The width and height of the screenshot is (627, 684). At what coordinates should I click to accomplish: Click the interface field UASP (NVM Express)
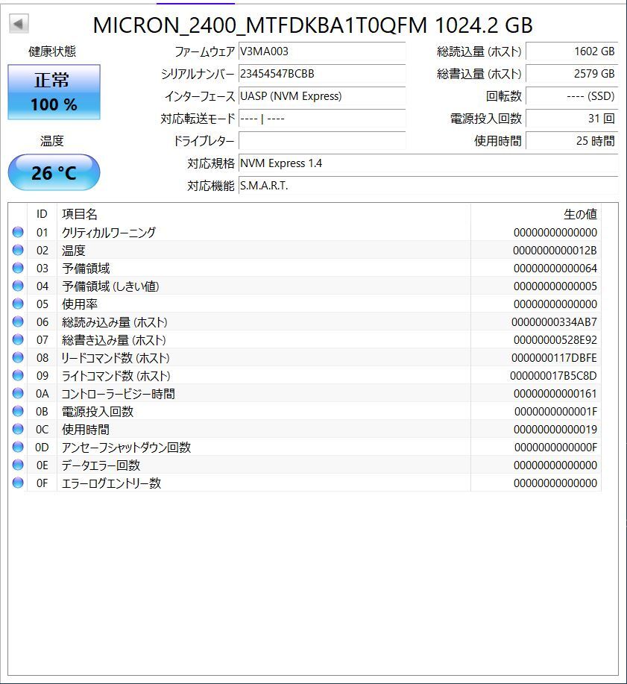point(322,96)
